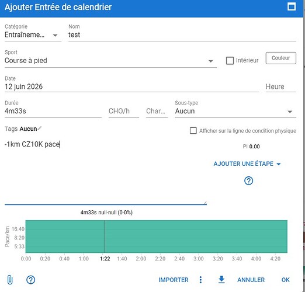The image size is (305, 292).
Task: Open the Sous-type dropdown Aucun
Action: [x=235, y=111]
